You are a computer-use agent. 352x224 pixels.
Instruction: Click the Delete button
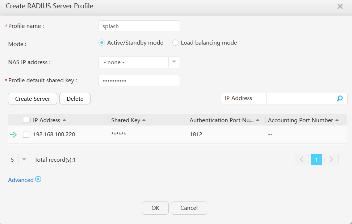[x=75, y=99]
